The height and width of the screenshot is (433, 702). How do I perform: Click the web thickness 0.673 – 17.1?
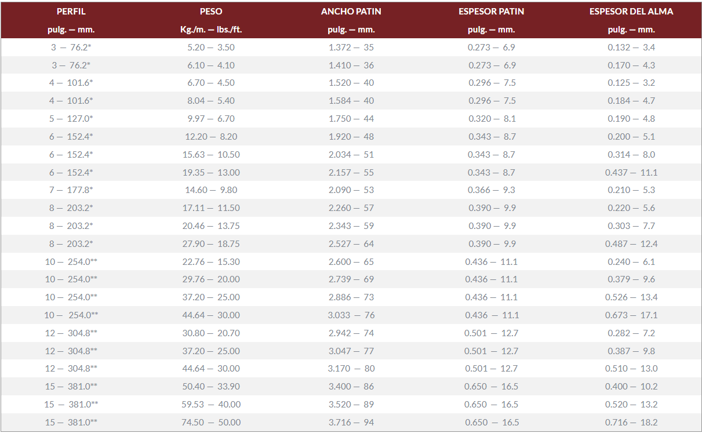pos(631,315)
